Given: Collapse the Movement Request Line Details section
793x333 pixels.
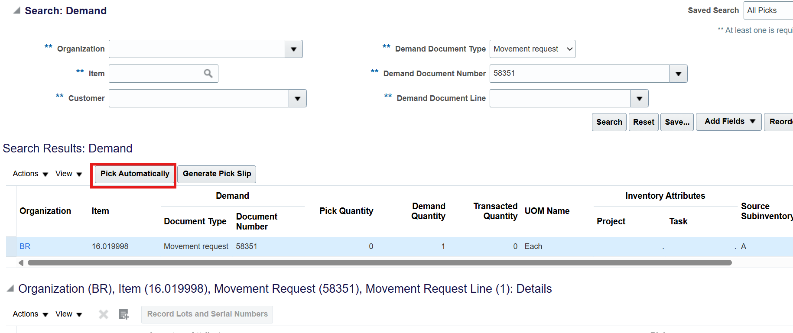Looking at the screenshot, I should click(10, 288).
